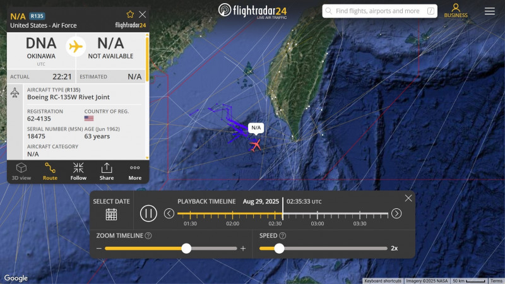Click the Google logo on the map

click(16, 278)
